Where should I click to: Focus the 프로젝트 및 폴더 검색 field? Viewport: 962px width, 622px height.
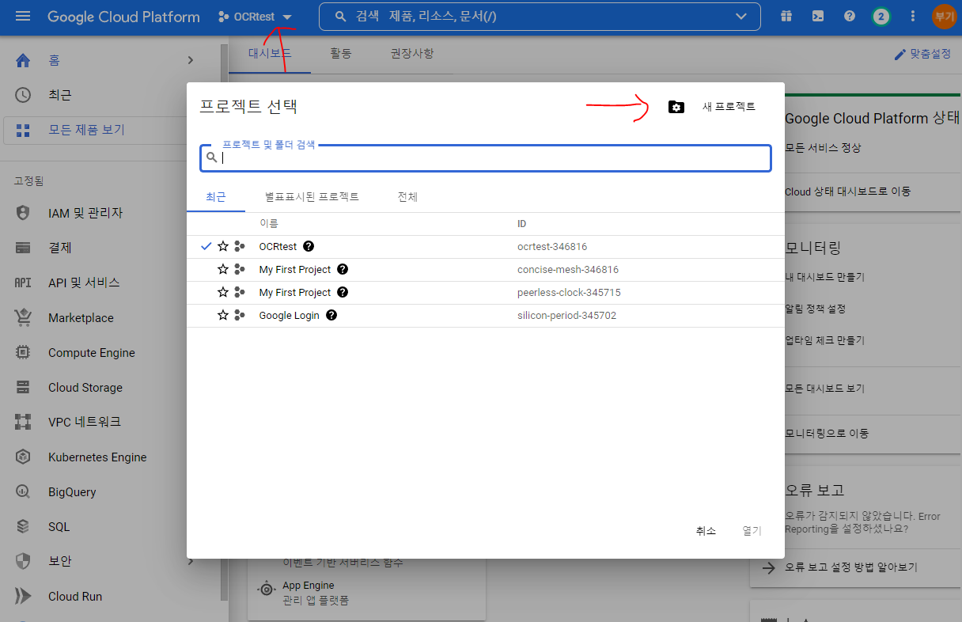click(486, 157)
